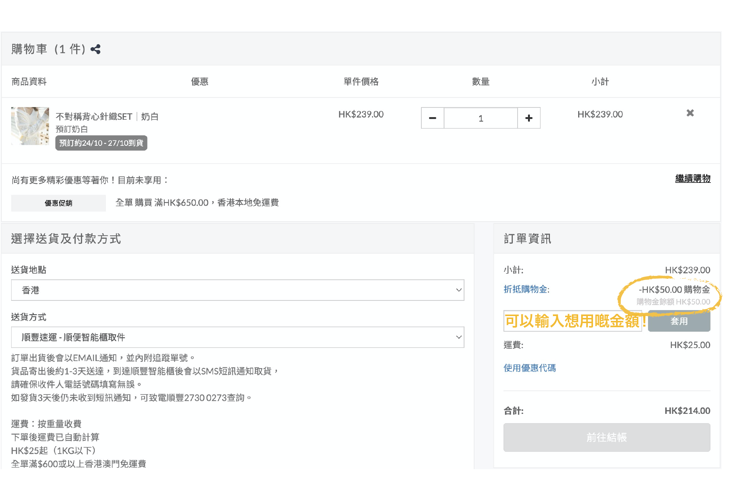
Task: Click 繼續購物 link
Action: (693, 178)
